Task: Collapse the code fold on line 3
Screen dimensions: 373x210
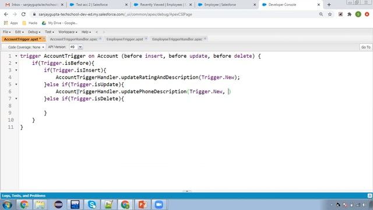Action: pos(16,70)
